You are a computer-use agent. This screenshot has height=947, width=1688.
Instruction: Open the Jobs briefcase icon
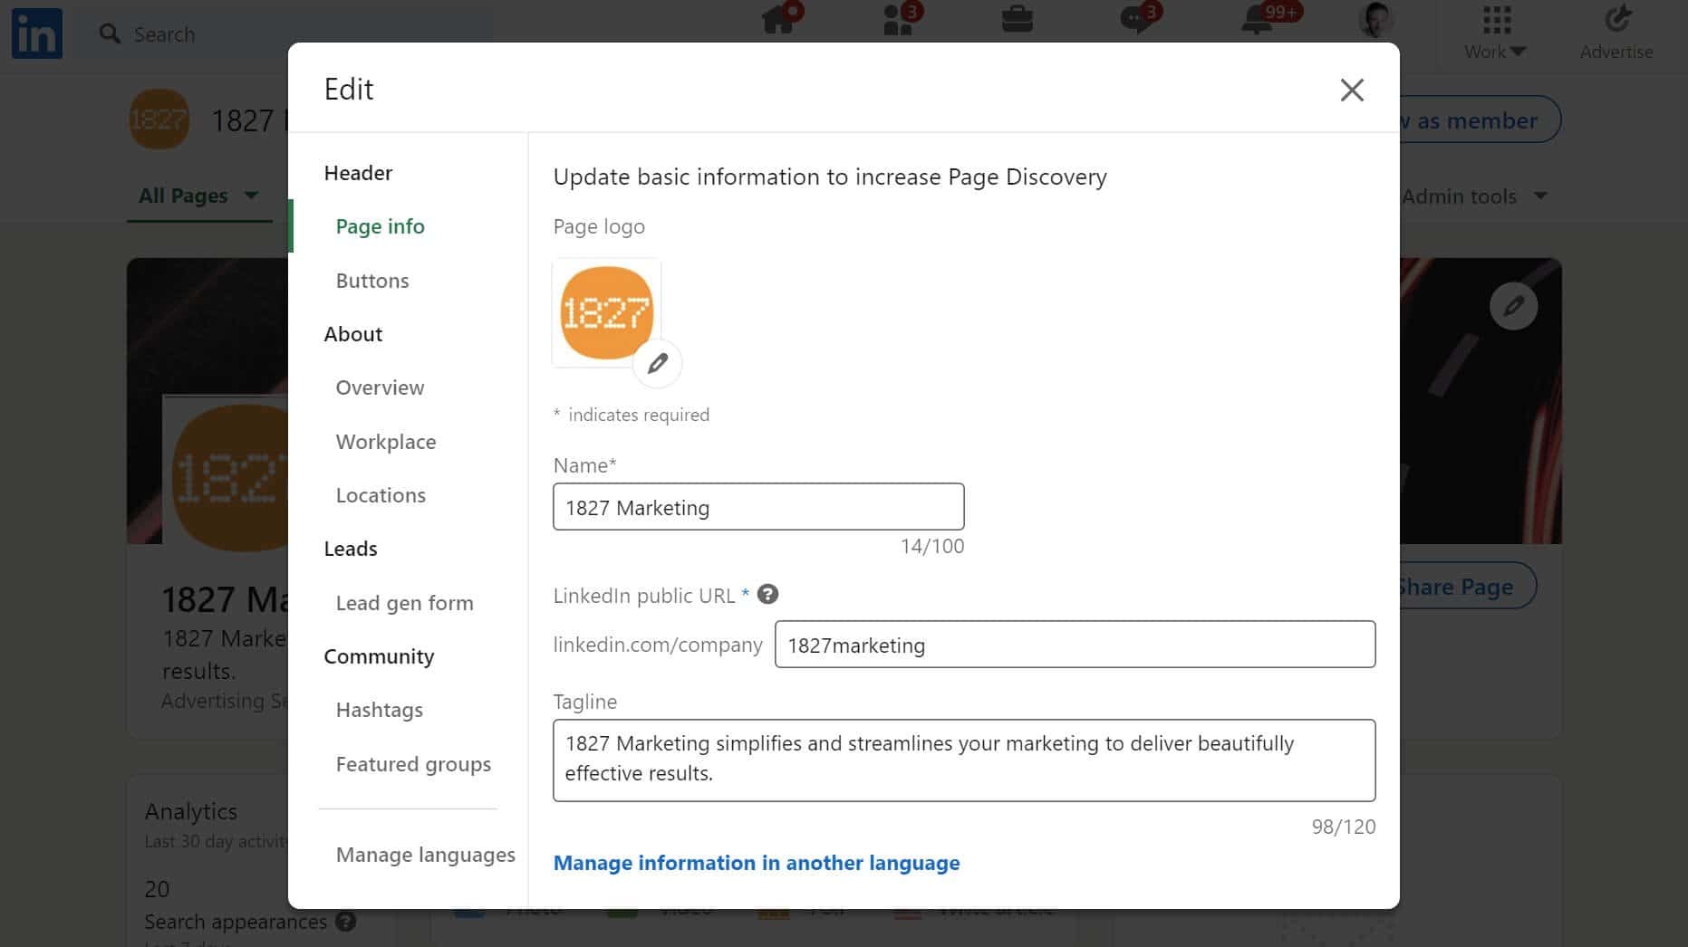[x=1018, y=19]
